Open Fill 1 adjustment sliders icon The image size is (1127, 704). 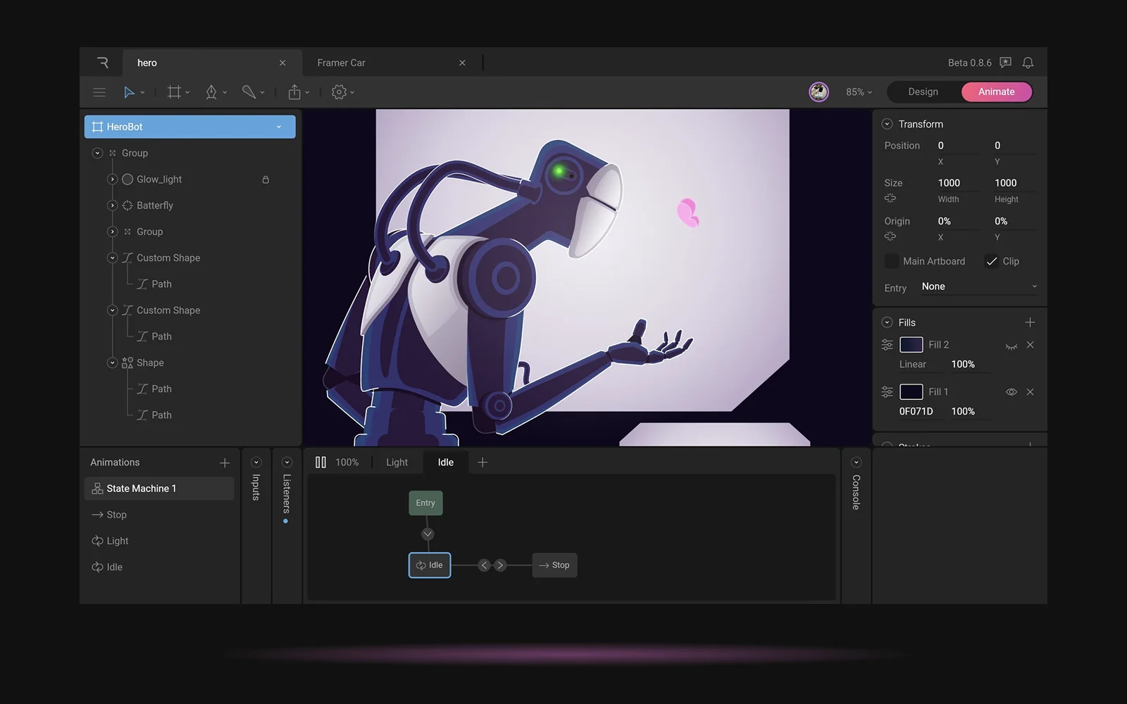tap(888, 392)
